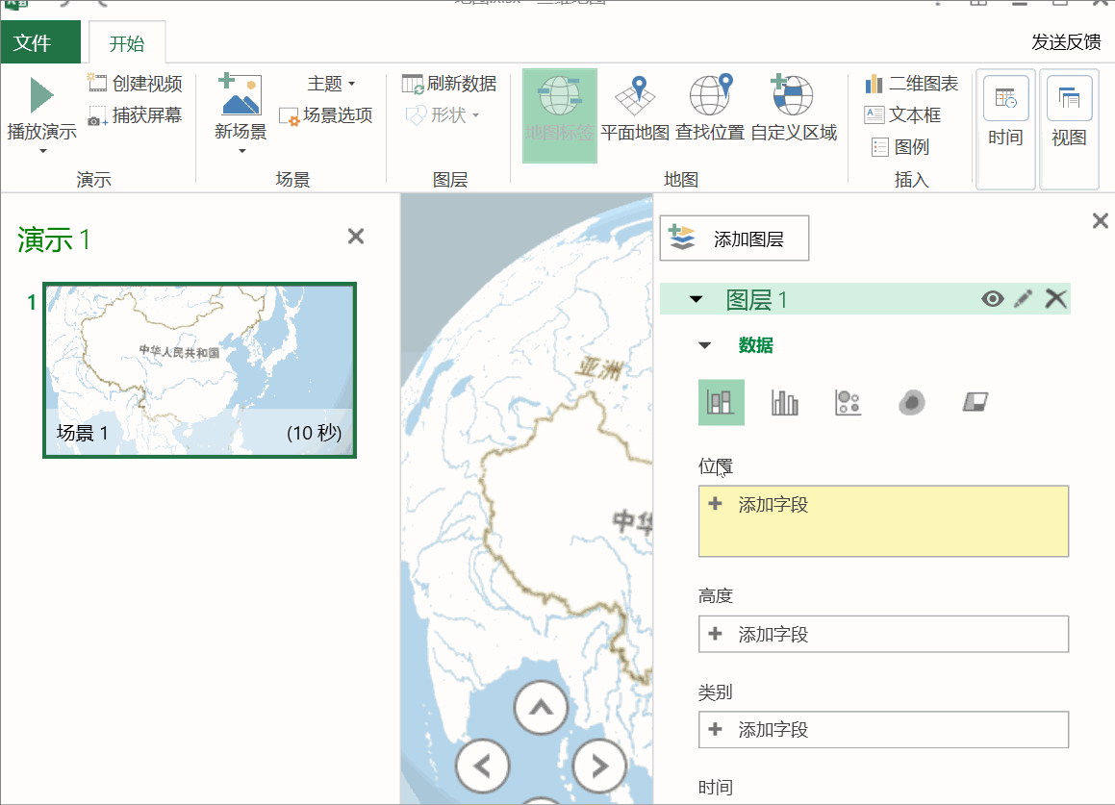This screenshot has height=805, width=1115.
Task: Close the layer pane with X
Action: click(x=1100, y=221)
